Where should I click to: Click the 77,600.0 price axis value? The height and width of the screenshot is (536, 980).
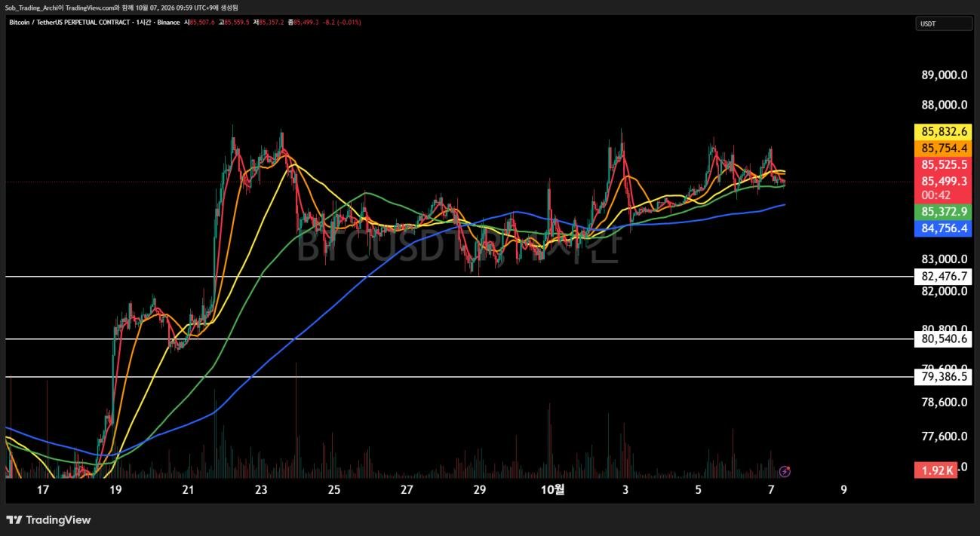945,436
